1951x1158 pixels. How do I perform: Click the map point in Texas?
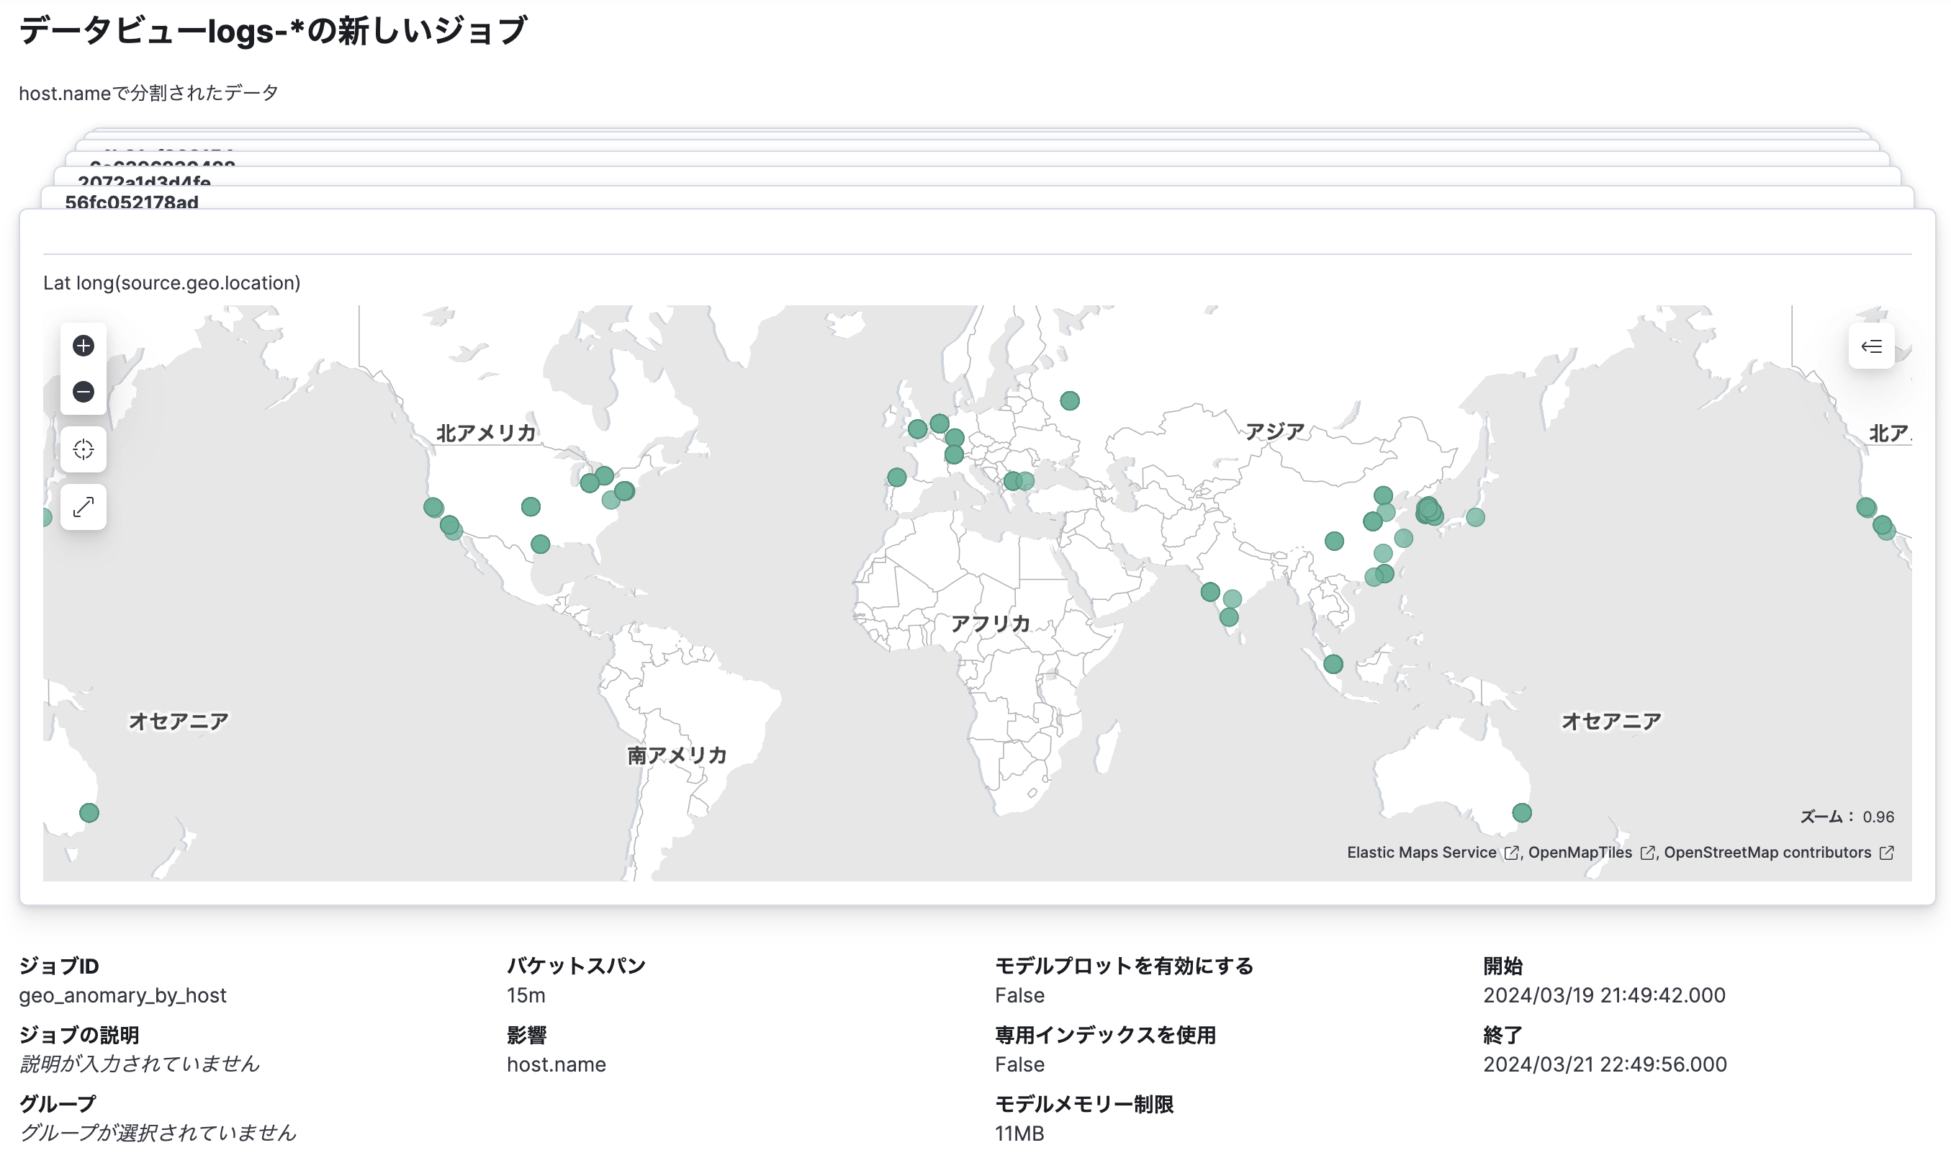pyautogui.click(x=540, y=544)
